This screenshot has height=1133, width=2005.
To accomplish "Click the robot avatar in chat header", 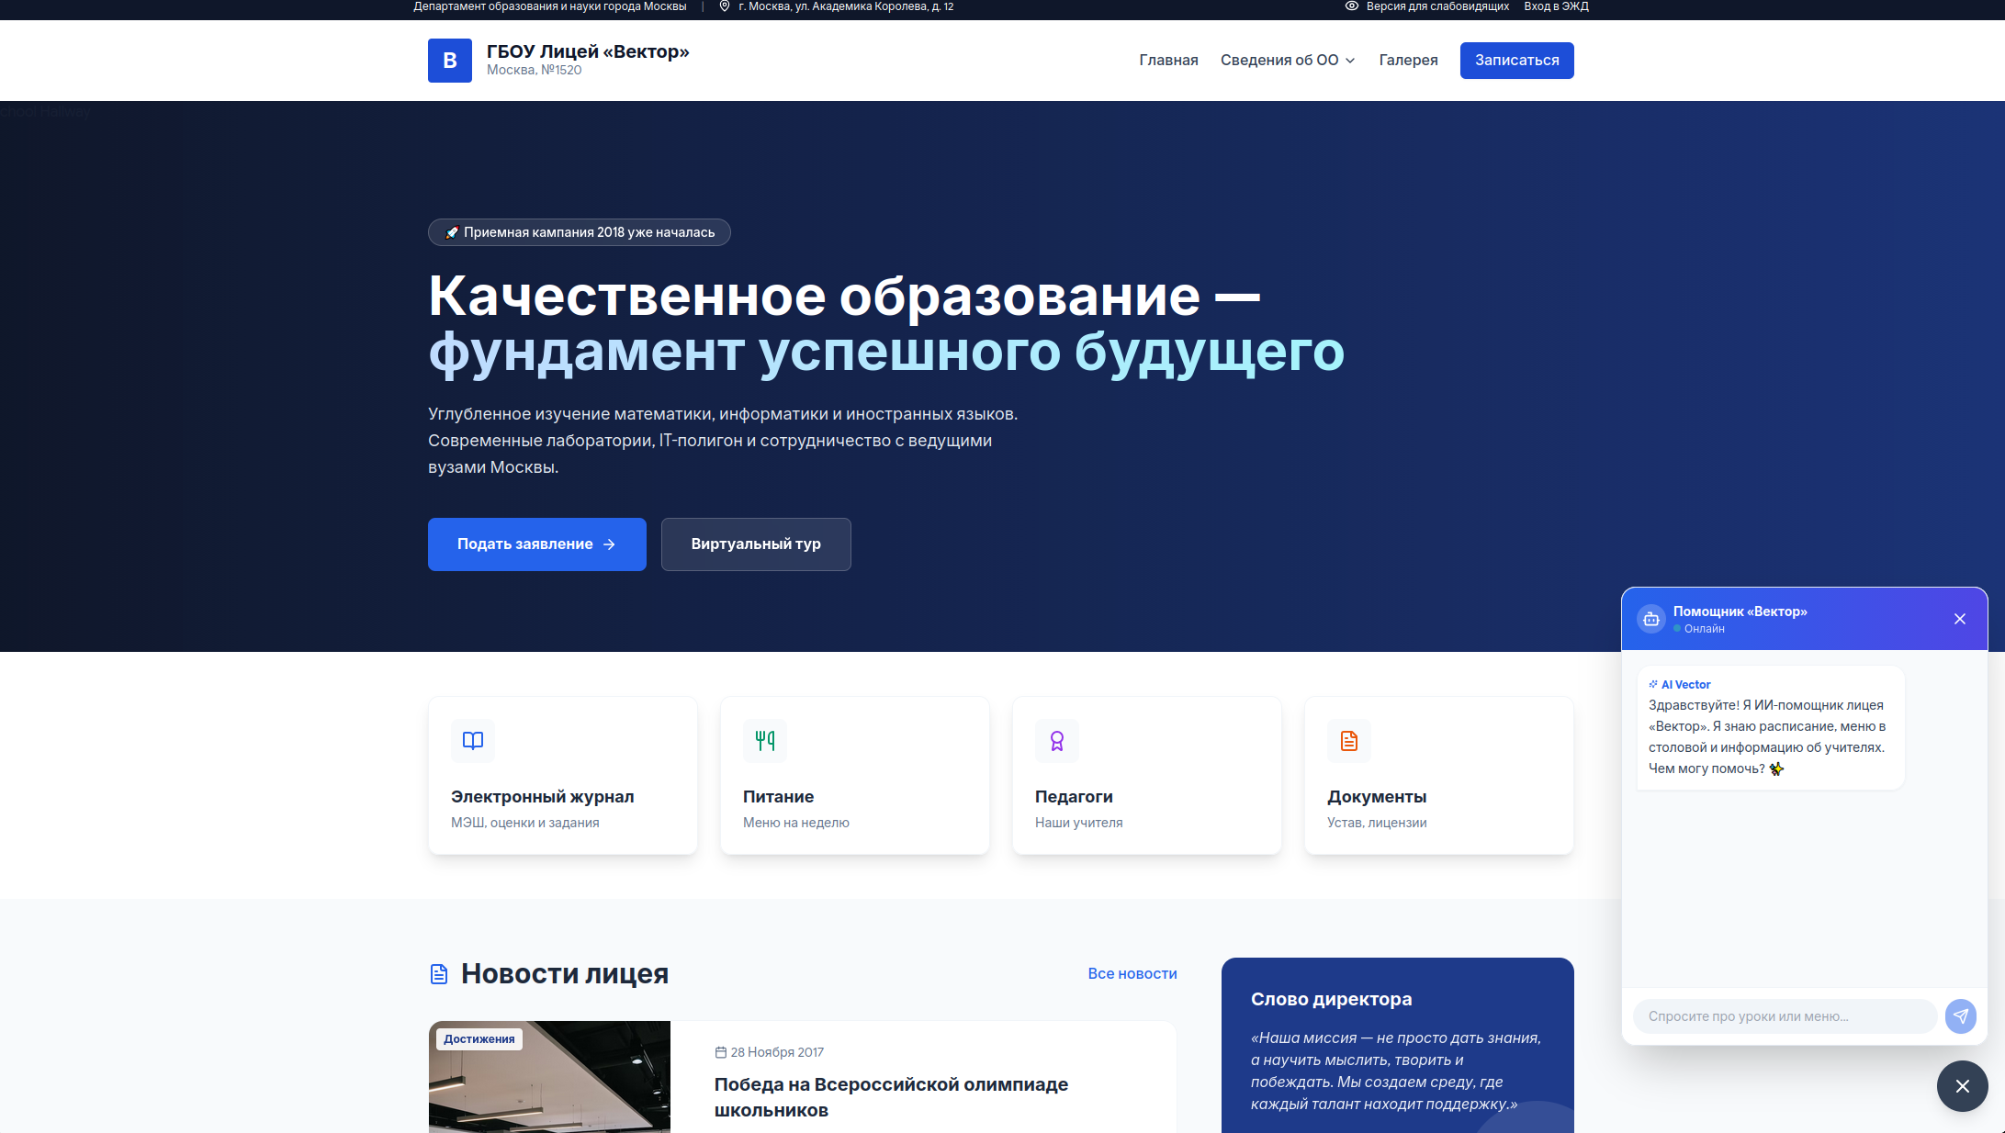I will 1650,619.
